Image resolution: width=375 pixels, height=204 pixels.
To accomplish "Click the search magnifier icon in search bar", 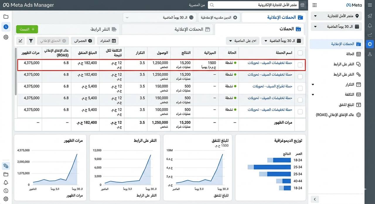I will (212, 5).
